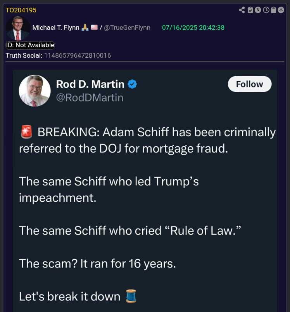The height and width of the screenshot is (312, 290).
Task: Open the @TrueGenFlynn handle link
Action: [x=127, y=27]
